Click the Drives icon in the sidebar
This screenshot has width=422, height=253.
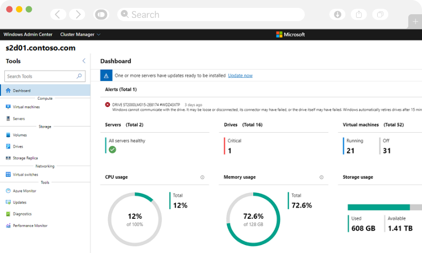click(x=8, y=146)
